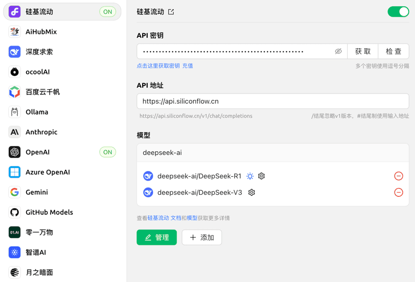This screenshot has height=282, width=415.
Task: Select the Gemini Google icon
Action: pyautogui.click(x=15, y=192)
